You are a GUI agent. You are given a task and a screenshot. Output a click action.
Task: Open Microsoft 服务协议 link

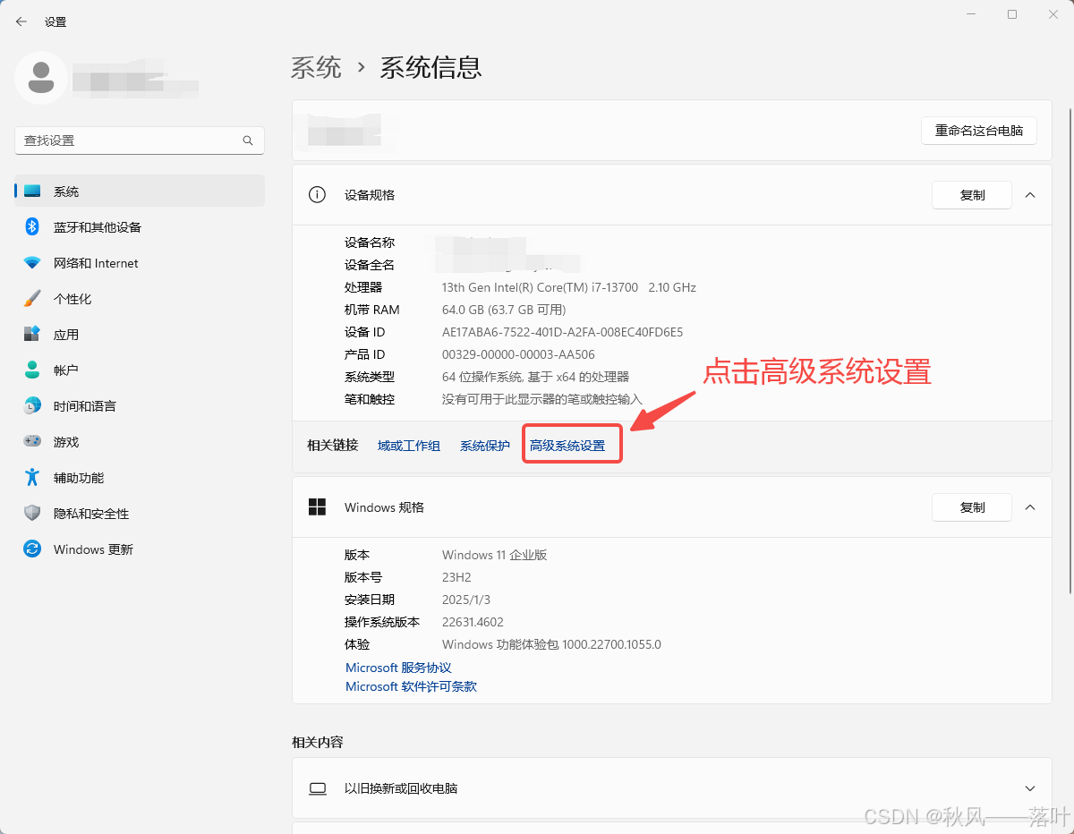point(398,668)
